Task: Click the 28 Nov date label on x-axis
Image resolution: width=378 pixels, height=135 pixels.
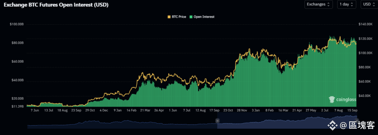Action: [242, 110]
